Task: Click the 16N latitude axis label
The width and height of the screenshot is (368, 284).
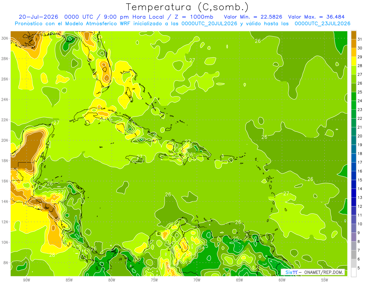Action: [5, 181]
